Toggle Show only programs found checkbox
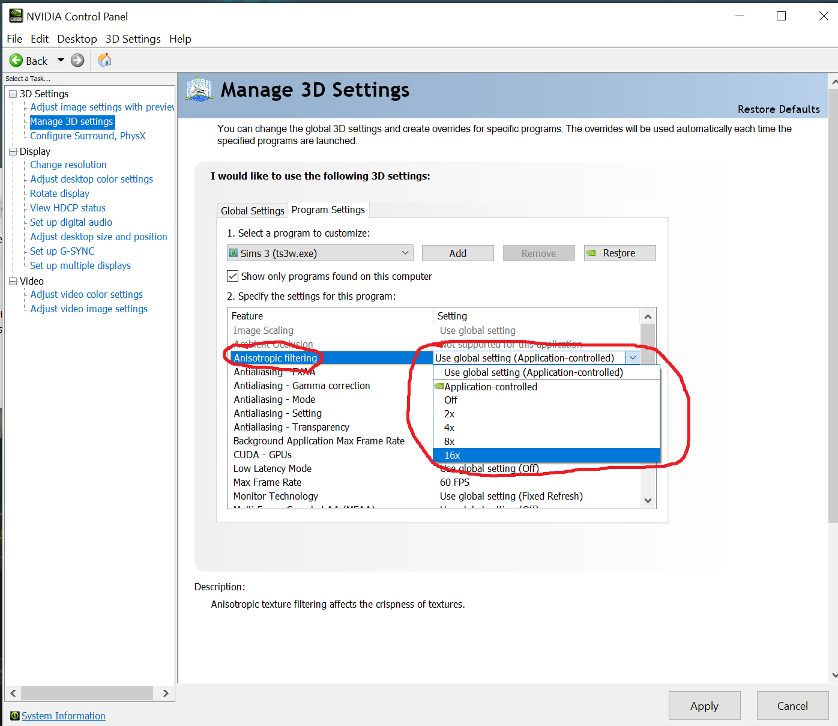 coord(232,276)
